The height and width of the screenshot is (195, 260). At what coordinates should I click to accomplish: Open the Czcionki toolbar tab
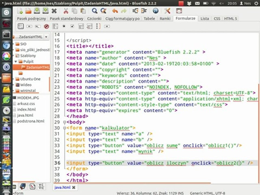[x=94, y=19]
